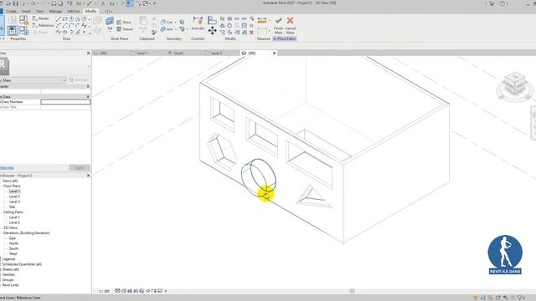Screen dimensions: 536x301
Task: Open the Help dropdown arrow in title bar
Action: 507,3
